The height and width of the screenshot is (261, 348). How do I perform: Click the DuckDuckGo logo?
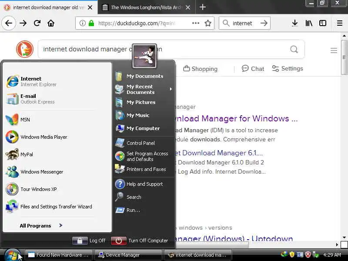pyautogui.click(x=25, y=49)
